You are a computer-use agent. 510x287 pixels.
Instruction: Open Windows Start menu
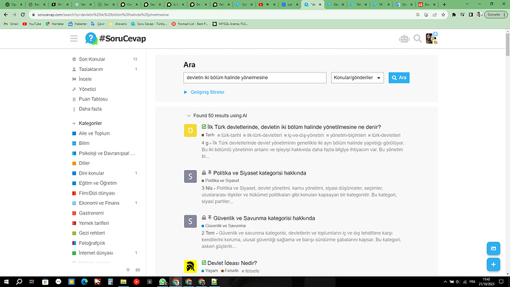point(6,282)
